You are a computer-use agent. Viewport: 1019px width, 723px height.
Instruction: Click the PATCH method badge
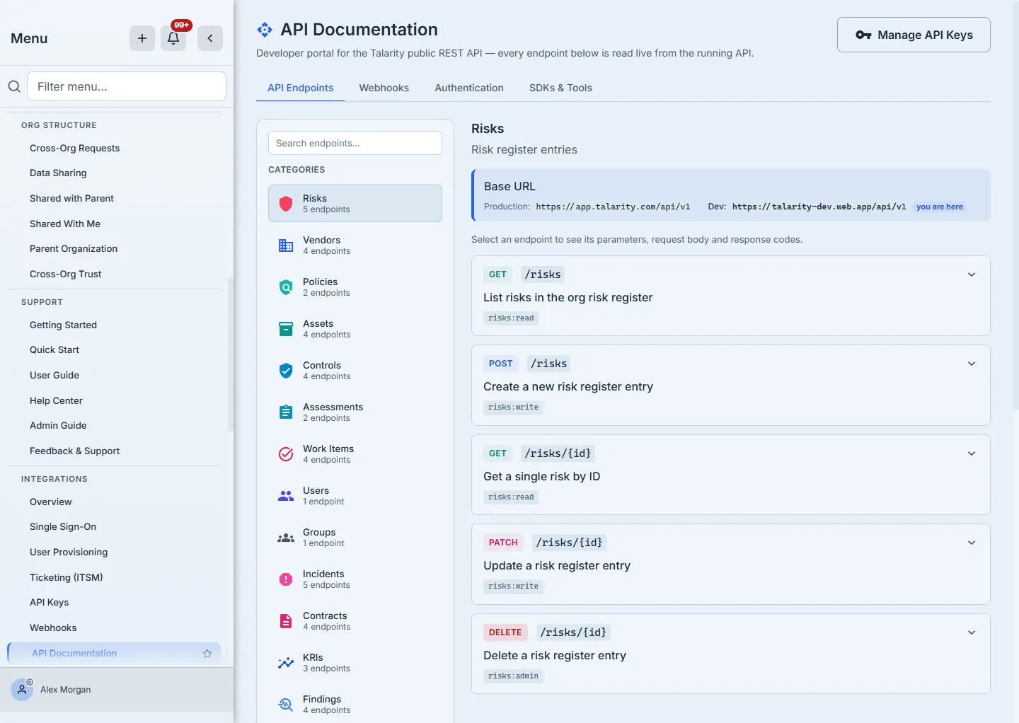(503, 543)
